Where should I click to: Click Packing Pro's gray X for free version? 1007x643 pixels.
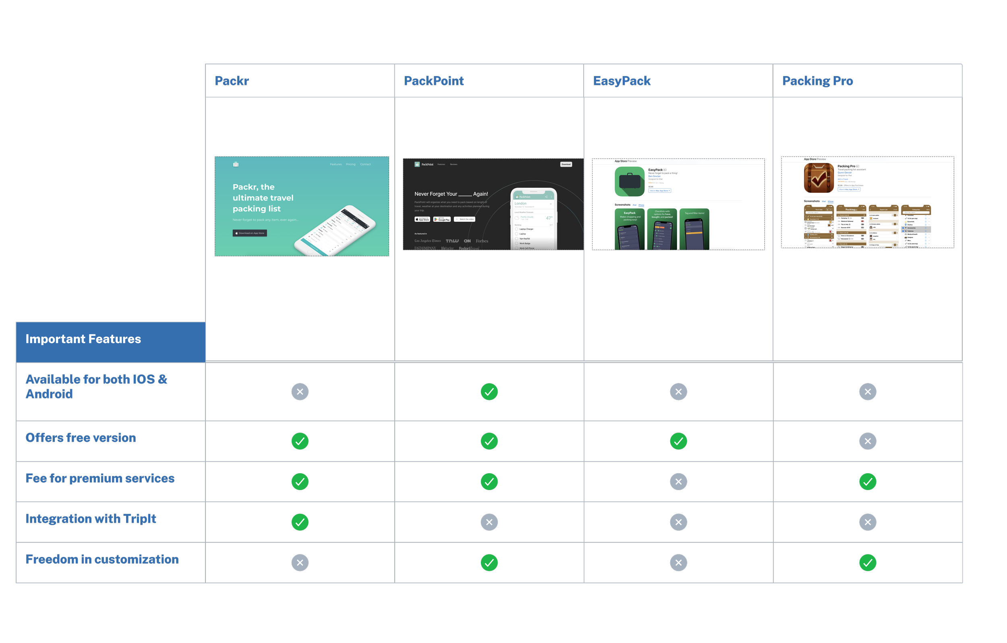coord(868,441)
